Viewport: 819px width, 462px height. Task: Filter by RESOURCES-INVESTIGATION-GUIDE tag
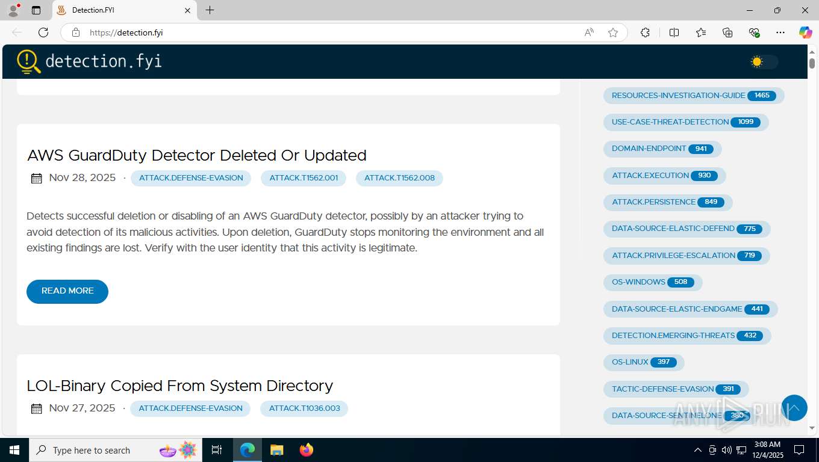(694, 96)
